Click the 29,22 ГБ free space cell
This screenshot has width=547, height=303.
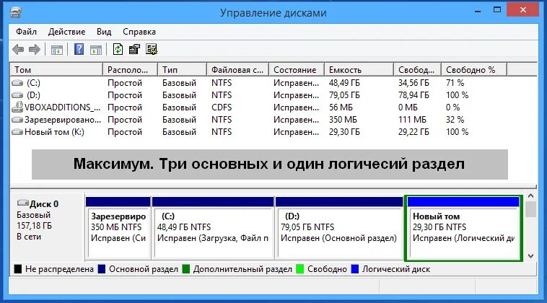[413, 132]
